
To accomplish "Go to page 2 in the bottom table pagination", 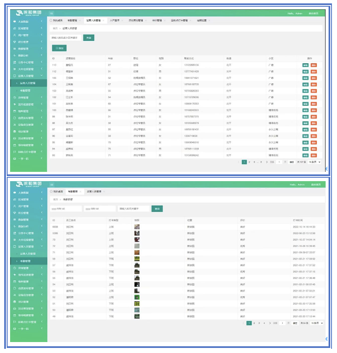I will tap(254, 323).
